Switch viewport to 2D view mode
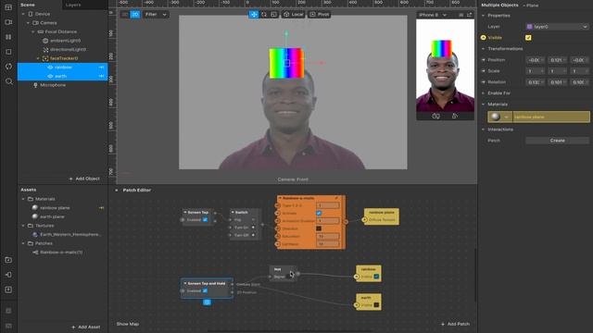 tap(135, 15)
